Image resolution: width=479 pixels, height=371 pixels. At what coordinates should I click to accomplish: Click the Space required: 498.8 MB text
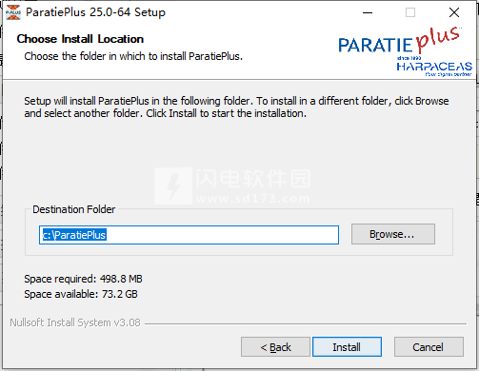coord(83,279)
